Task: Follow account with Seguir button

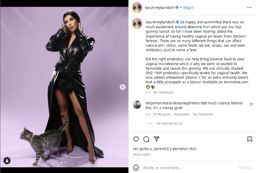Action: pos(188,7)
